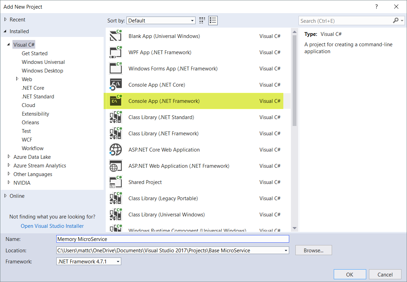Open the Framework version dropdown

[x=118, y=262]
